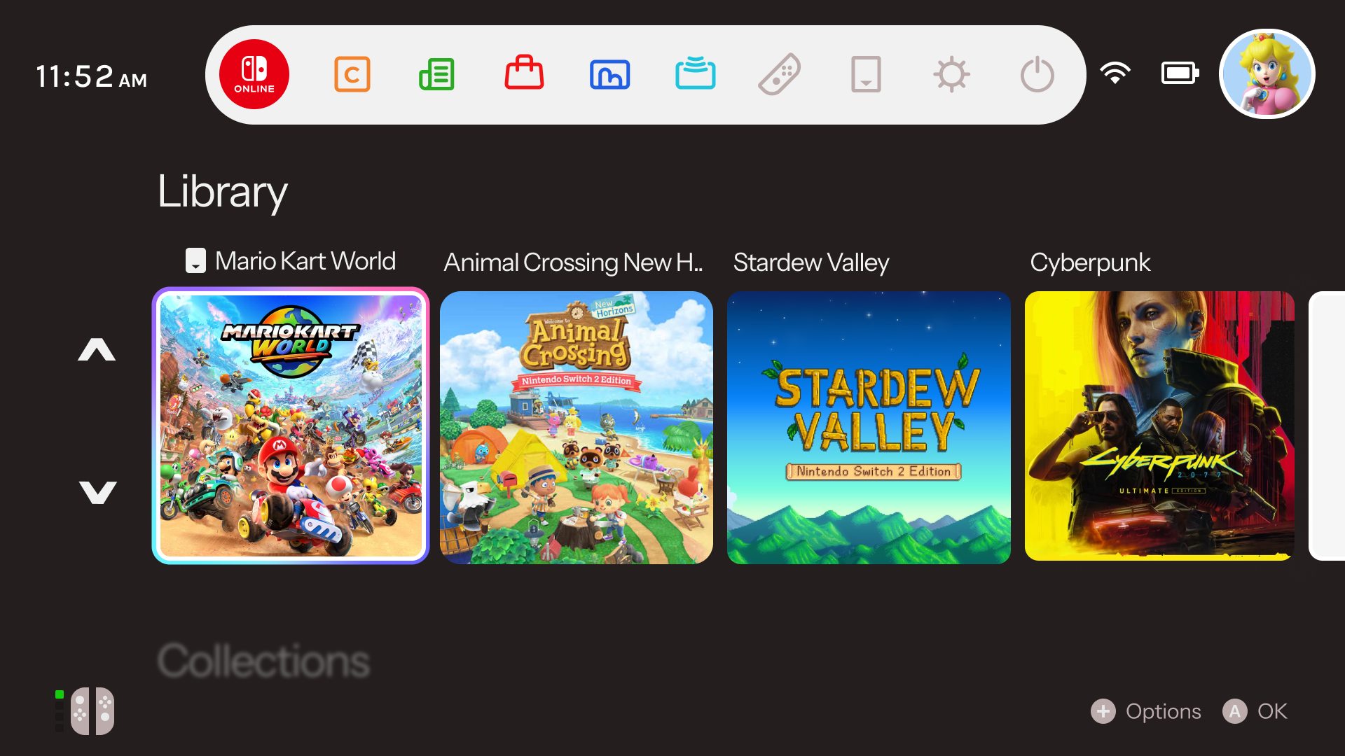The width and height of the screenshot is (1345, 756).
Task: Open the green News icon
Action: pos(437,74)
